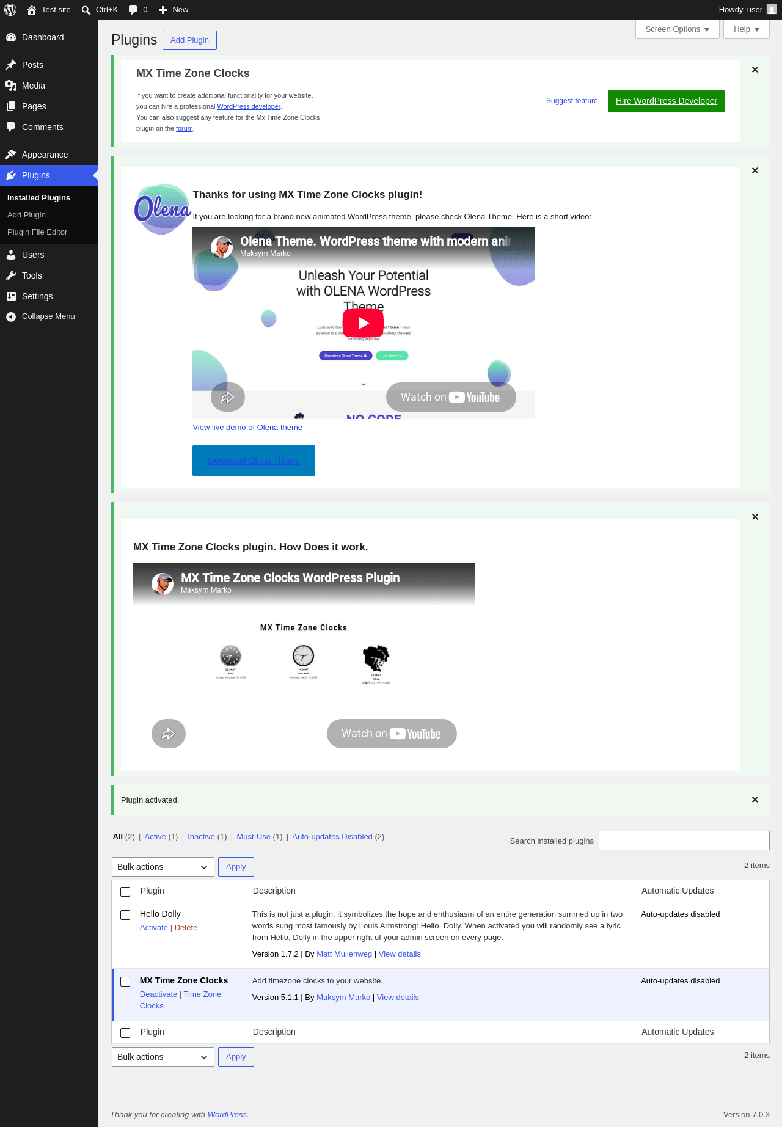Open the top Bulk actions dropdown
The width and height of the screenshot is (782, 1127).
coord(163,867)
